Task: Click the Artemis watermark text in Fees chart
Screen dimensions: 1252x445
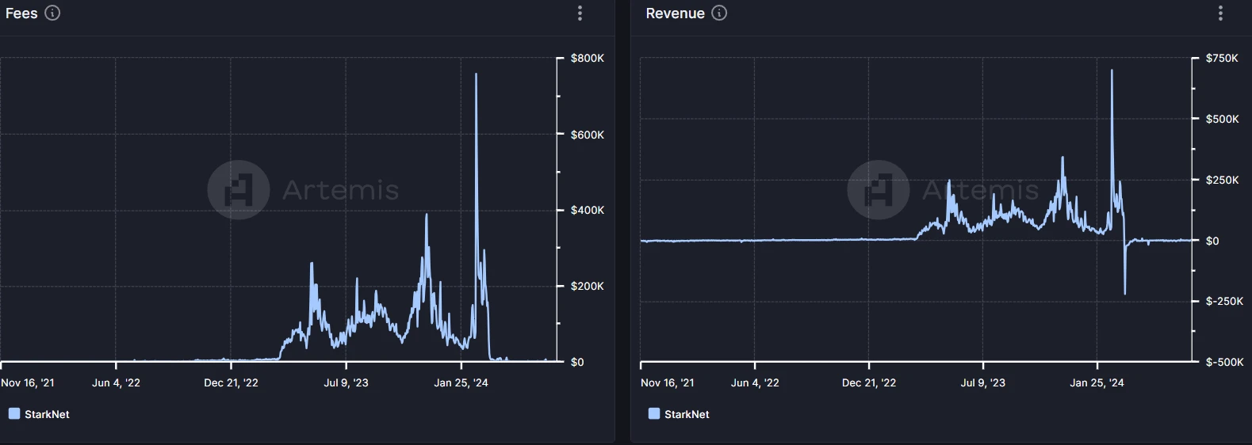Action: tap(341, 190)
